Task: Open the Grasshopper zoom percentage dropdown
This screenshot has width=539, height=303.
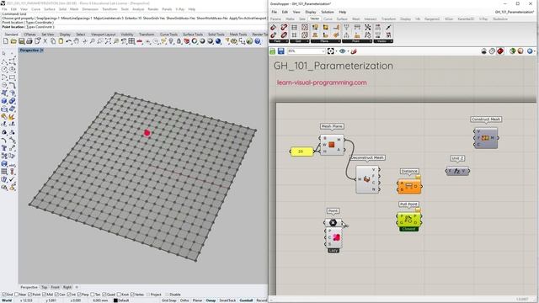Action: 323,51
